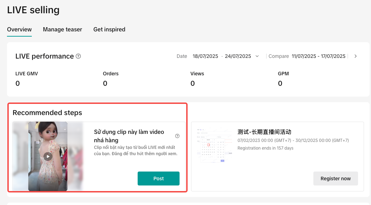Image resolution: width=371 pixels, height=205 pixels.
Task: Select the Views metric
Action: [197, 74]
